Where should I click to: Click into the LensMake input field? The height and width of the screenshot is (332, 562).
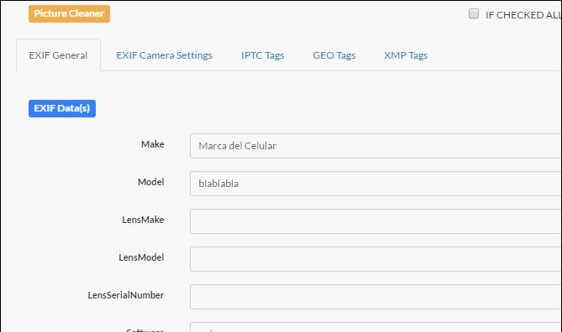click(376, 221)
